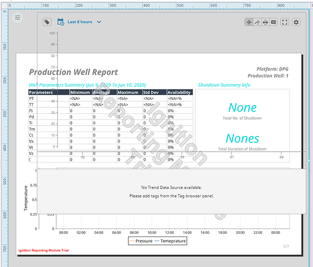
Task: Click the Shutdown Summery Info heading
Action: pos(224,85)
